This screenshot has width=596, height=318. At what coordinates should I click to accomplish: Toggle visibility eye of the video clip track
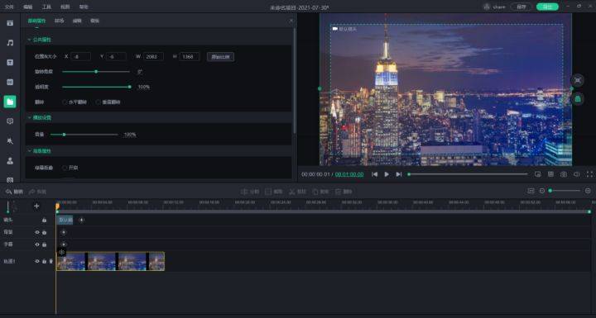click(x=37, y=262)
